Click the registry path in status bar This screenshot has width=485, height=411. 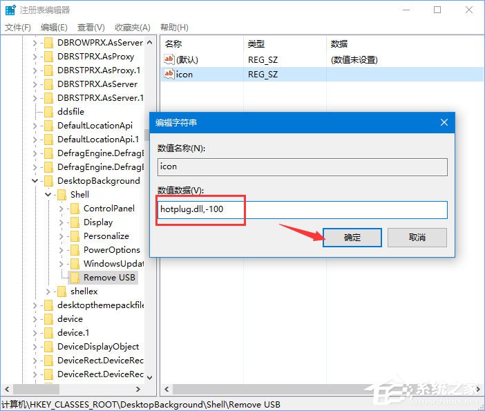click(x=141, y=405)
